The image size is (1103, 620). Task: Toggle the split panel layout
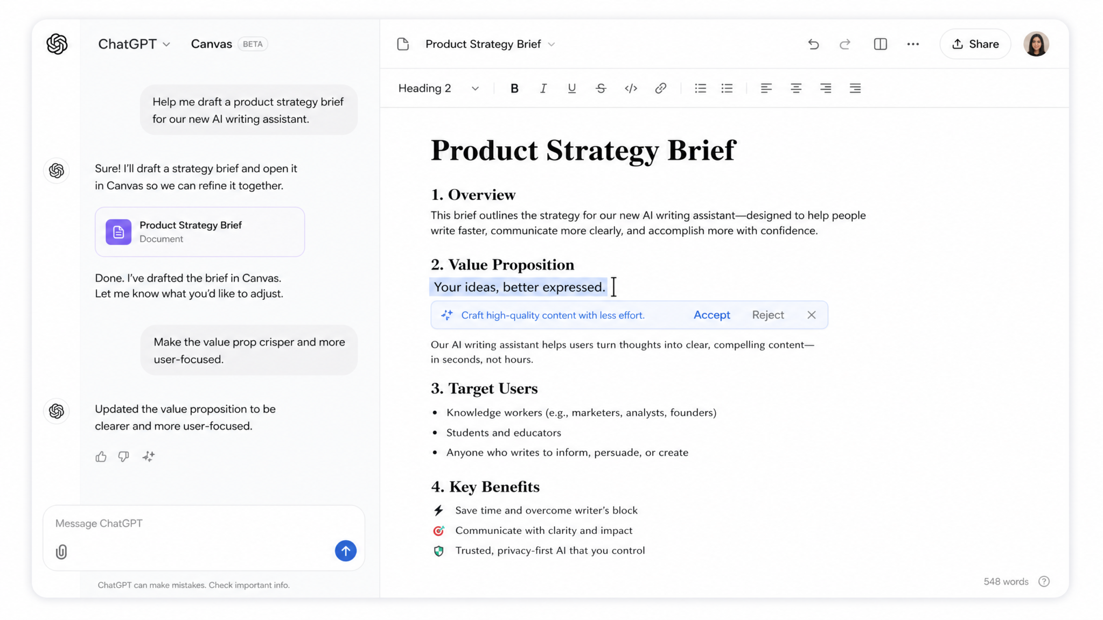880,44
